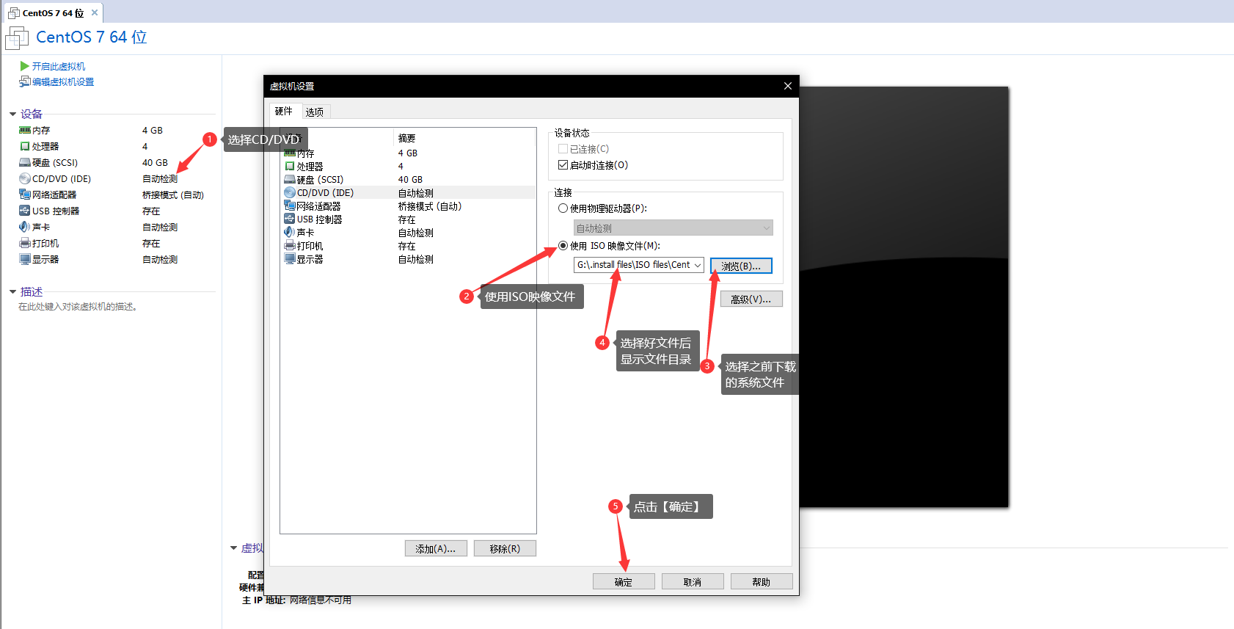
Task: Click the 浏览(B)... button
Action: click(741, 266)
